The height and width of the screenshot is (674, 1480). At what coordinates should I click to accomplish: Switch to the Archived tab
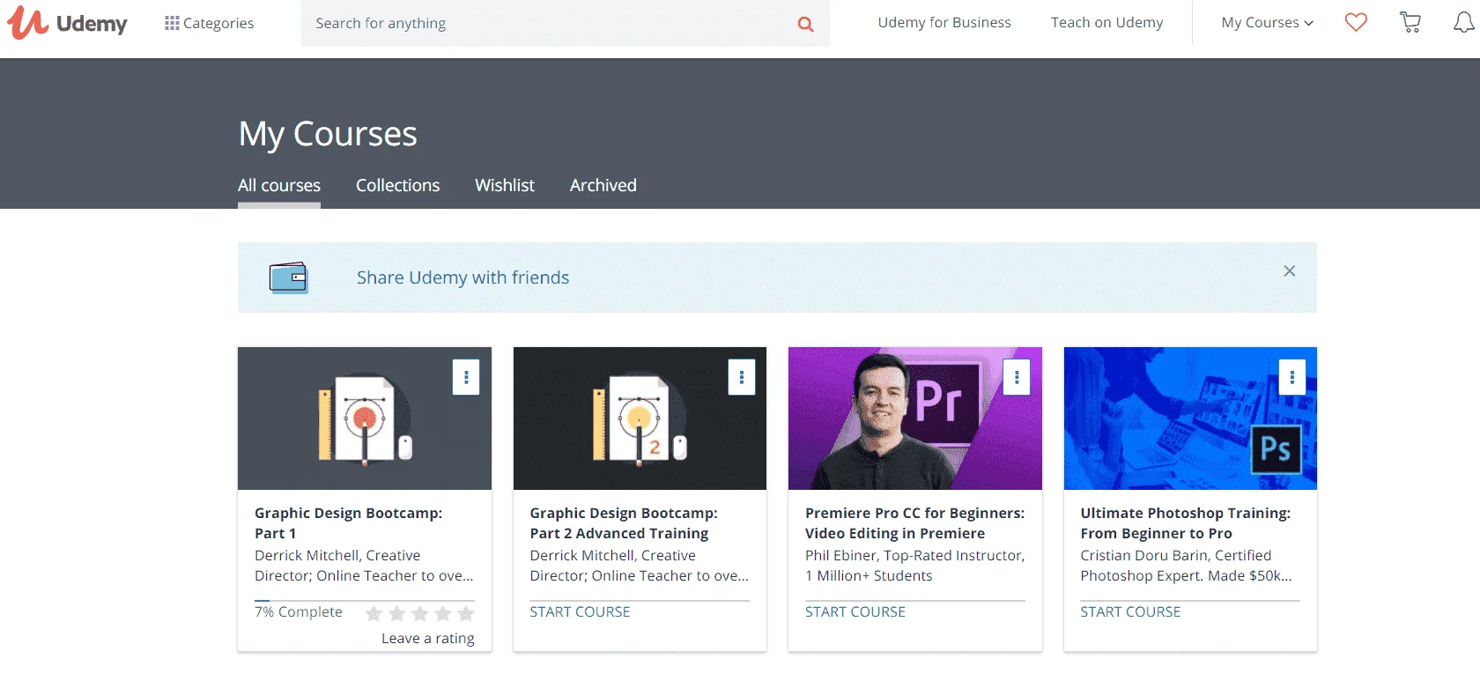click(x=603, y=185)
